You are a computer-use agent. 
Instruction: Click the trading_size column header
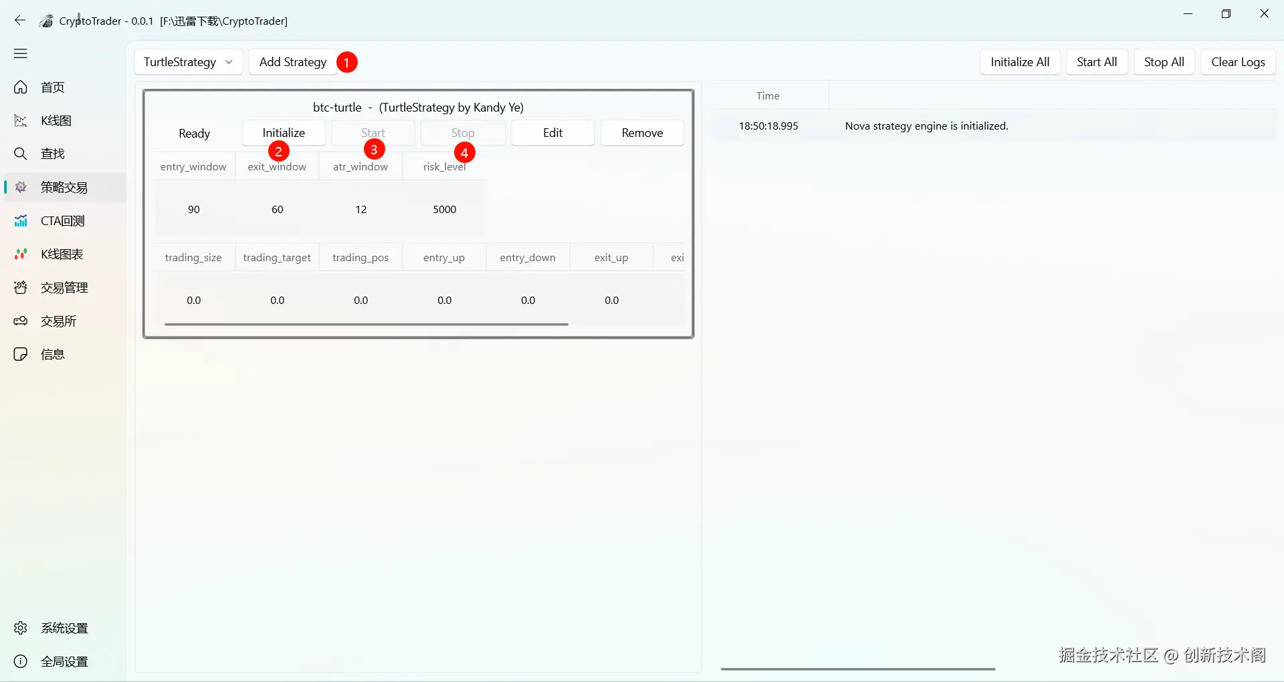(x=193, y=258)
